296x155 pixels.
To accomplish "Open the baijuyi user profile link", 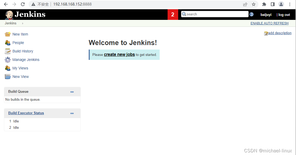I will point(266,15).
